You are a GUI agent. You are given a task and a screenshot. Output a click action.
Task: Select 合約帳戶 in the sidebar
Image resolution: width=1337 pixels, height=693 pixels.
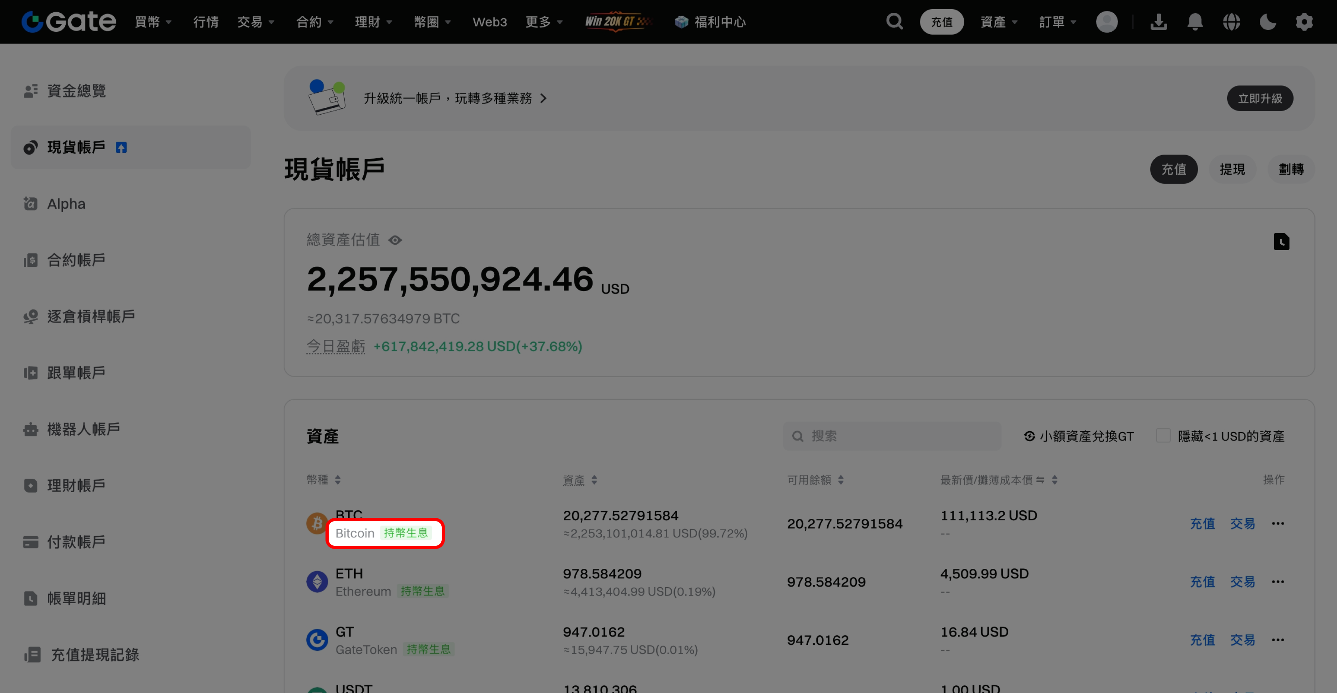click(x=76, y=260)
